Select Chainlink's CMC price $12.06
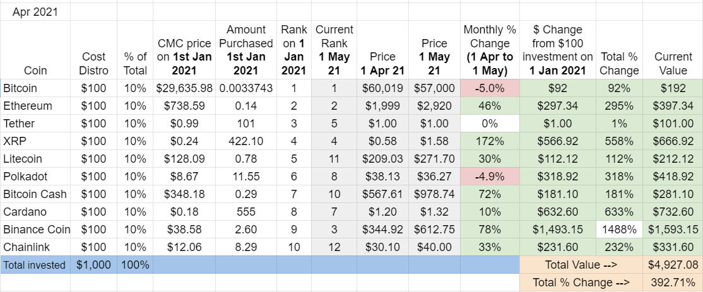The width and height of the screenshot is (703, 292). [x=184, y=247]
